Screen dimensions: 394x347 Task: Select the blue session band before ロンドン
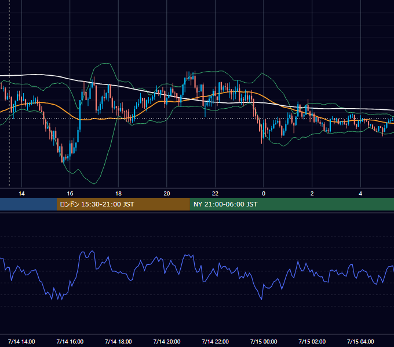click(28, 204)
